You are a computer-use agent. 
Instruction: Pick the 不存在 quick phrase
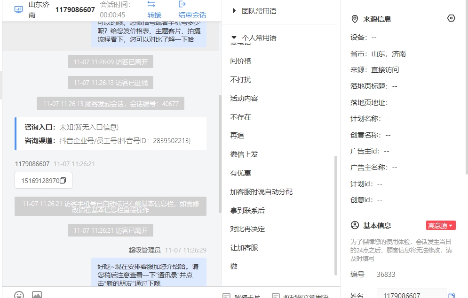pyautogui.click(x=240, y=117)
